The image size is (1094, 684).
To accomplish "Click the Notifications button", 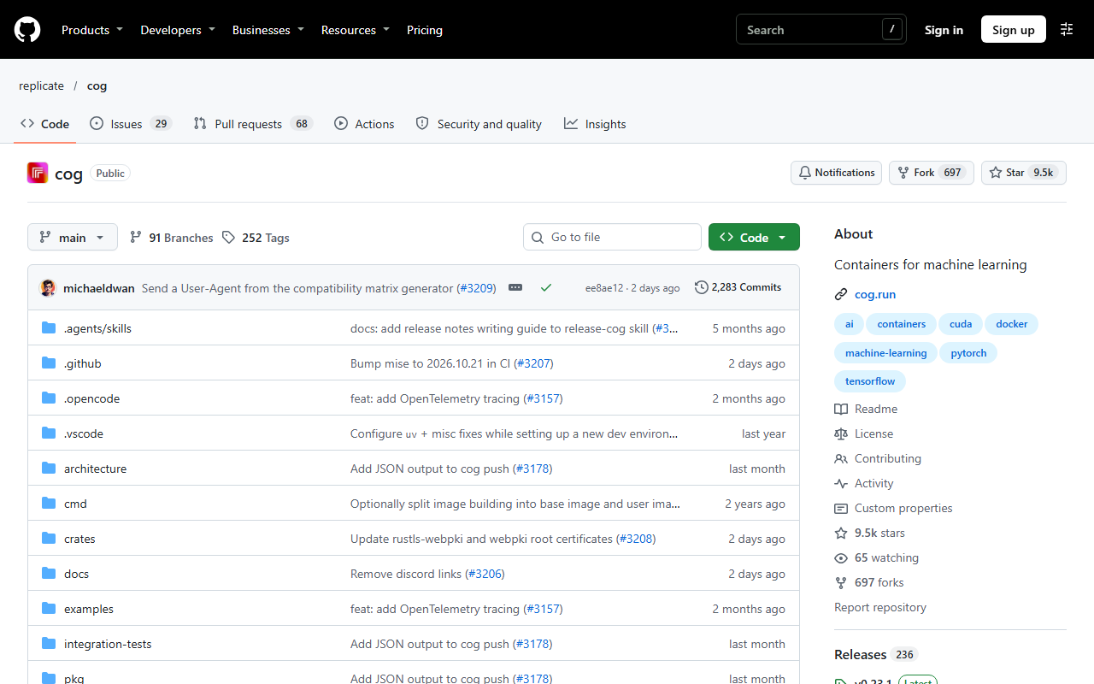I will point(837,173).
